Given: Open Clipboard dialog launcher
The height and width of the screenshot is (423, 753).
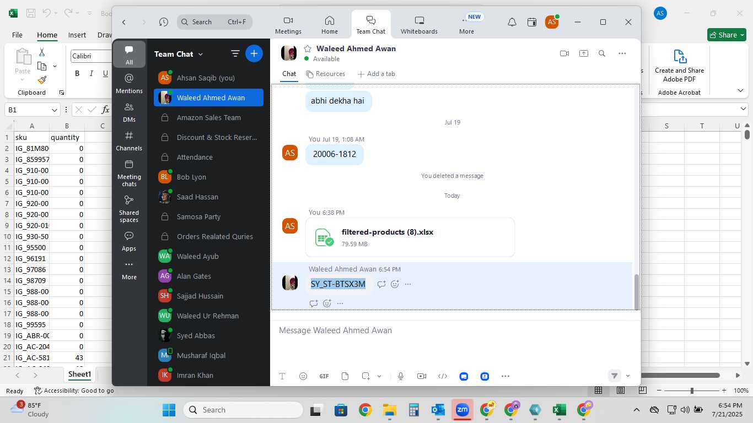Looking at the screenshot, I should pyautogui.click(x=61, y=93).
